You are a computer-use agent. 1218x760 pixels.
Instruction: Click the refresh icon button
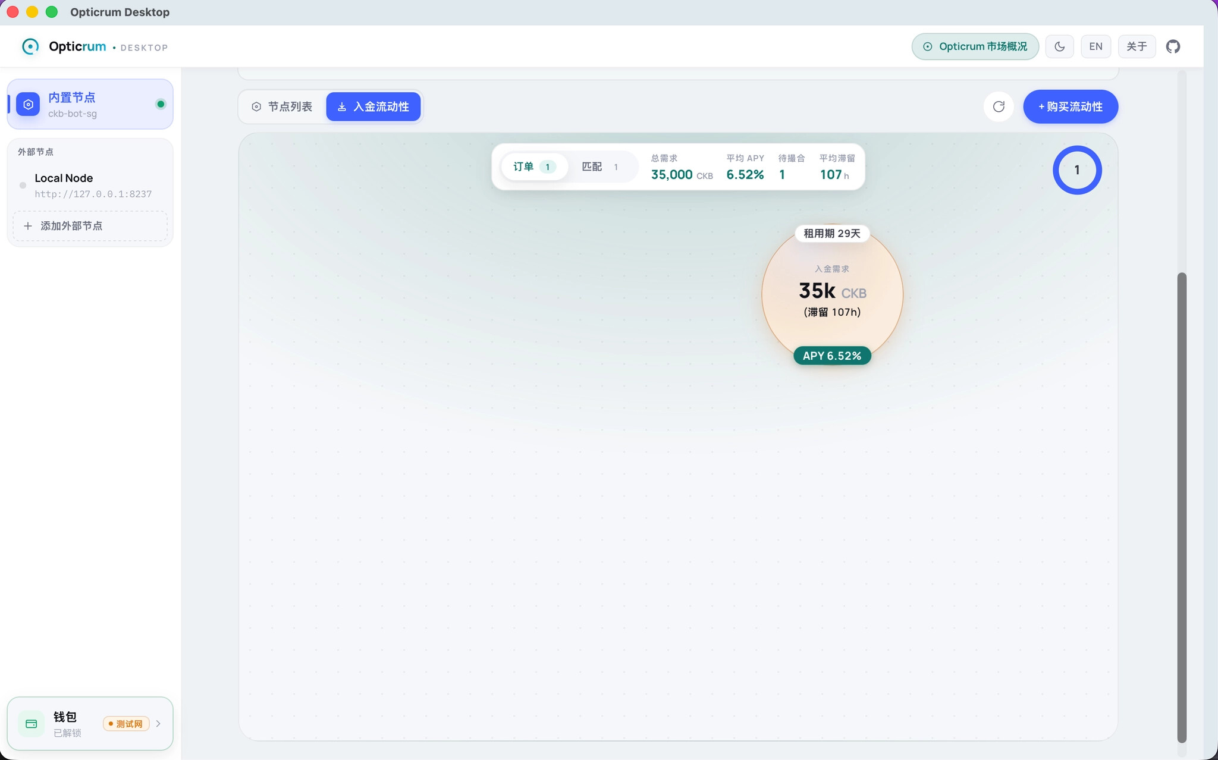999,106
